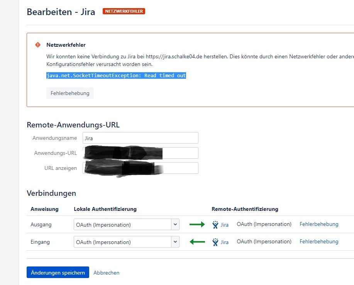This screenshot has width=354, height=285.
Task: Click the Remote-Authentifizierung column header
Action: tap(245, 209)
